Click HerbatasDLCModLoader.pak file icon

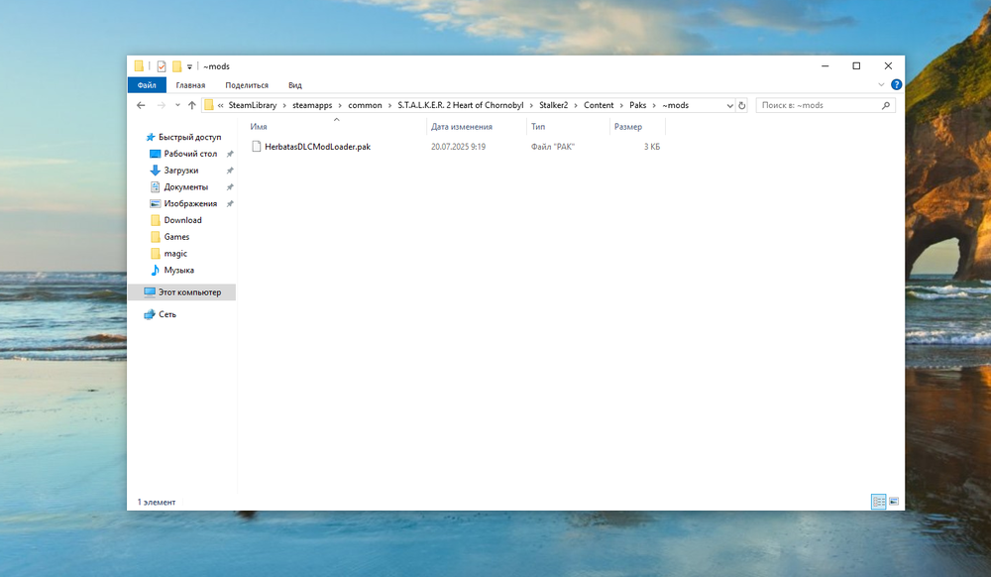click(x=256, y=147)
